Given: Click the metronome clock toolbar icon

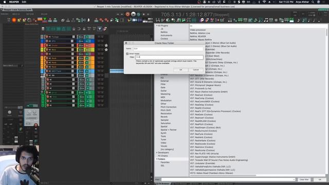Looking at the screenshot, I should pos(29,20).
